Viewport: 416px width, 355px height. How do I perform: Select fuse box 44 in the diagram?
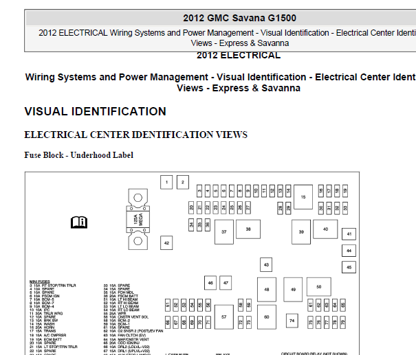point(349,251)
